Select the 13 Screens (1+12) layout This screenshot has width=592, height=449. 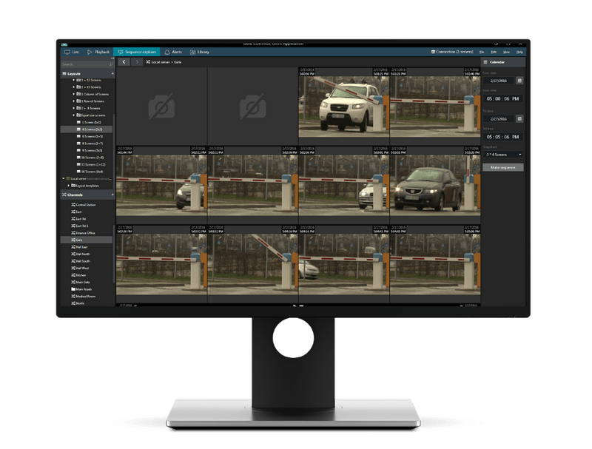(91, 164)
